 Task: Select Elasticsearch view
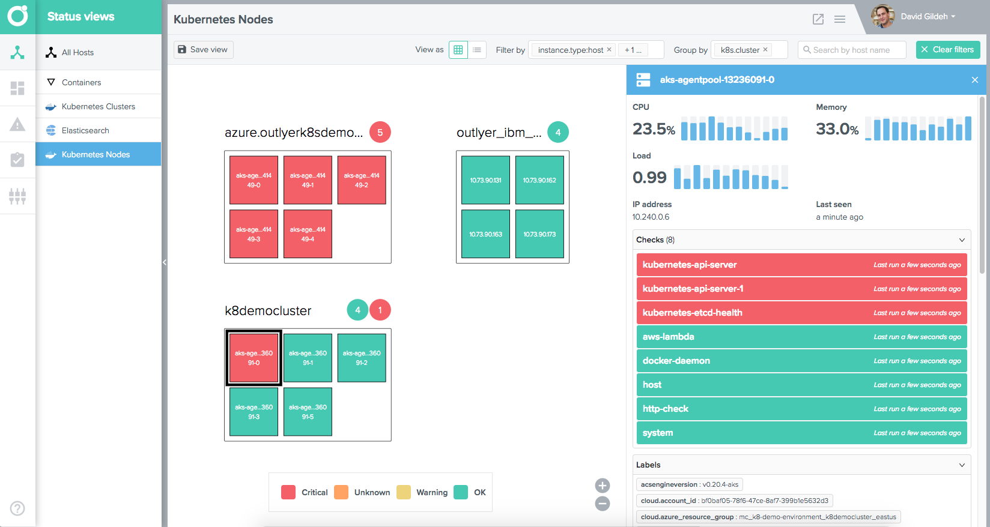pos(99,130)
